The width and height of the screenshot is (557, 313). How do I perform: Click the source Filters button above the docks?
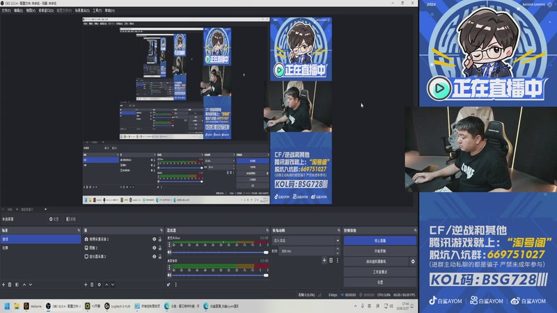[71, 219]
